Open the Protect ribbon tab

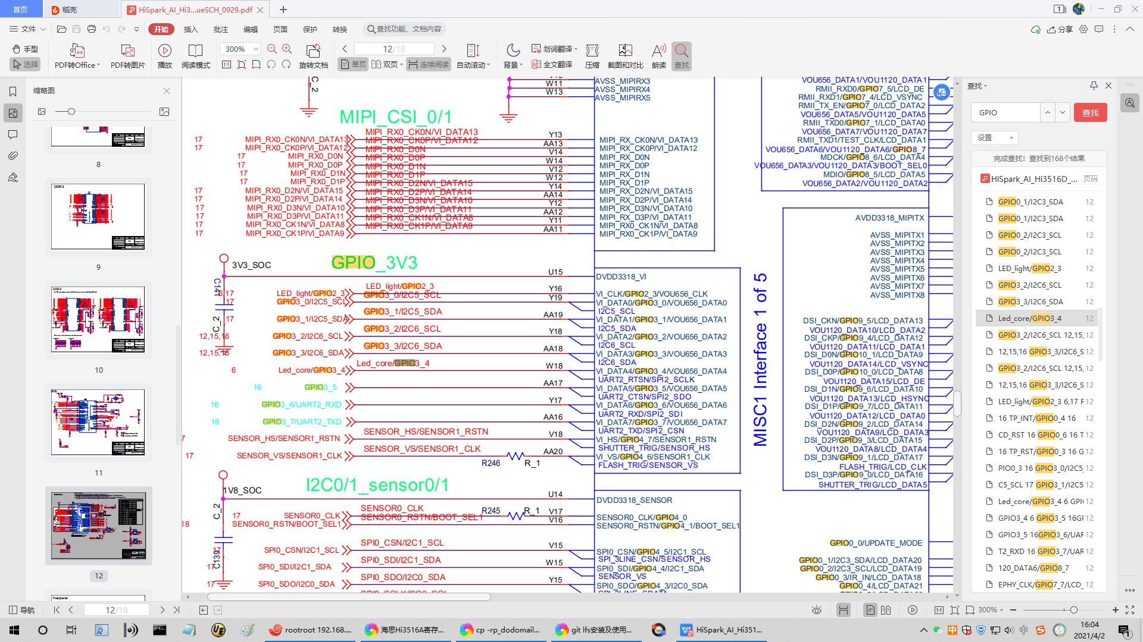point(310,29)
